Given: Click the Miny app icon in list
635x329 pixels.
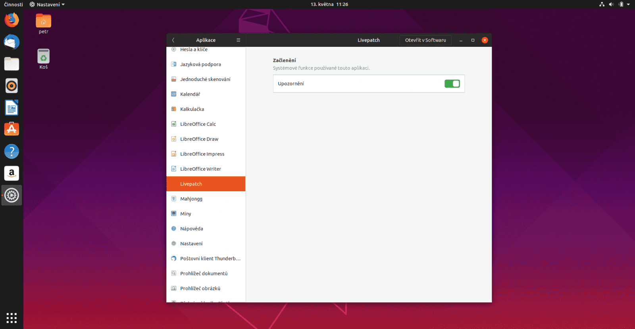Looking at the screenshot, I should click(x=173, y=214).
